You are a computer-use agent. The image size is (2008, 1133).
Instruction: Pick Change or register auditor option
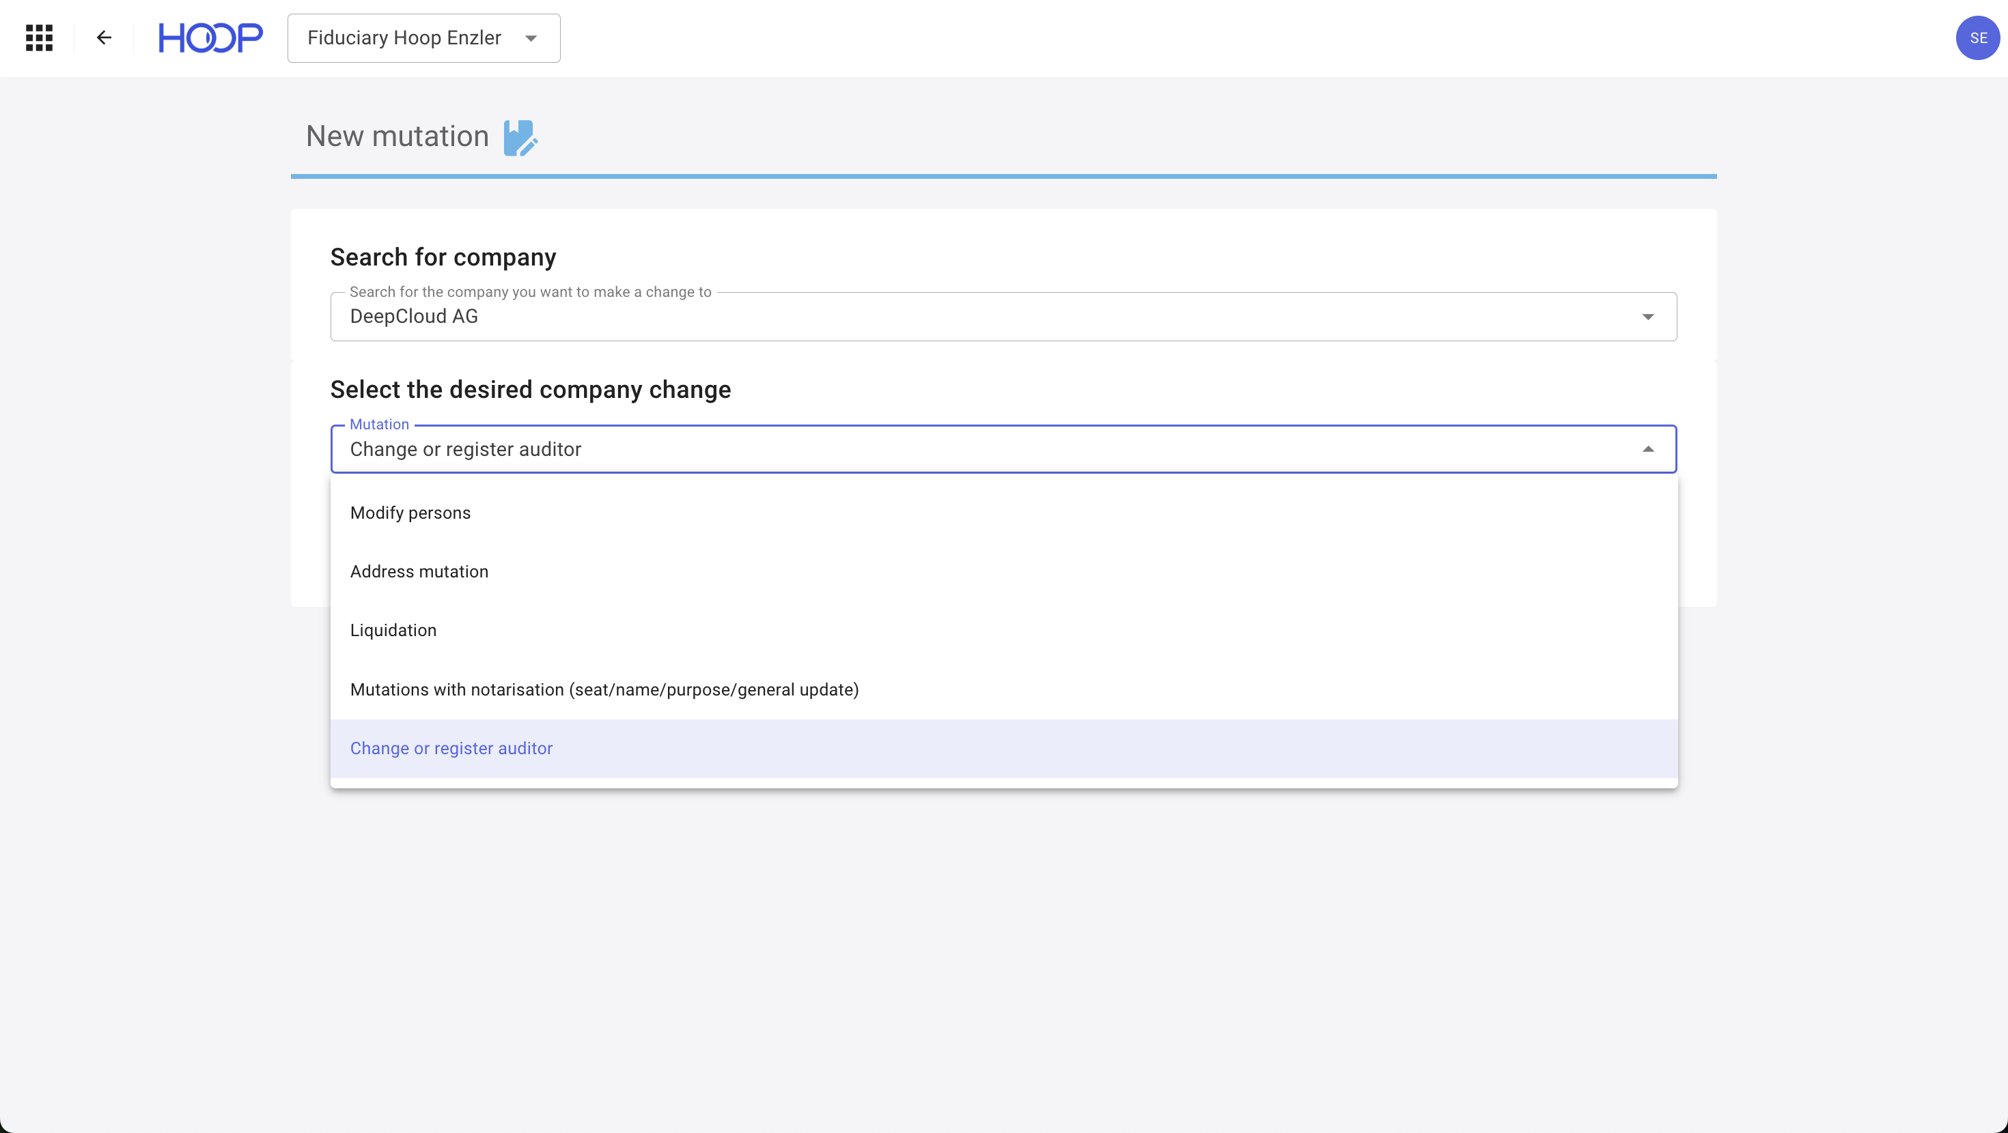point(451,748)
